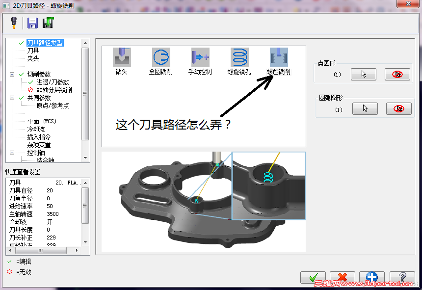Confirm with the green checkmark OK button
Image resolution: width=422 pixels, height=290 pixels.
(313, 277)
